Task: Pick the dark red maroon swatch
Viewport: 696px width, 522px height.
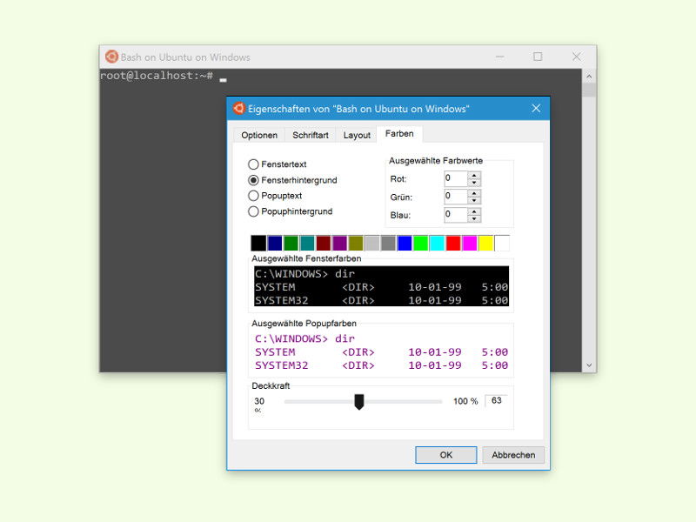Action: 323,244
